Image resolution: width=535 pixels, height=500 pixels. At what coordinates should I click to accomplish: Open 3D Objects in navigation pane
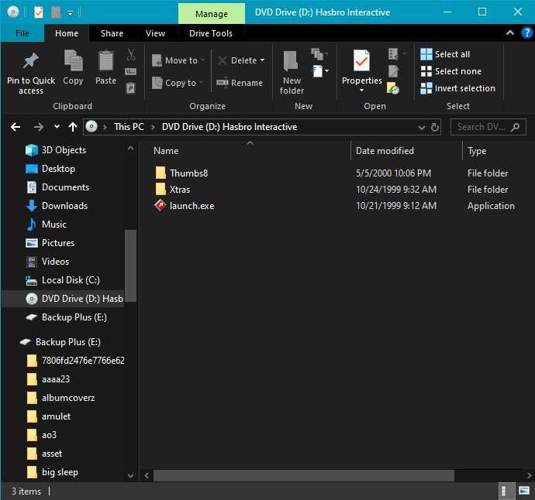point(64,150)
